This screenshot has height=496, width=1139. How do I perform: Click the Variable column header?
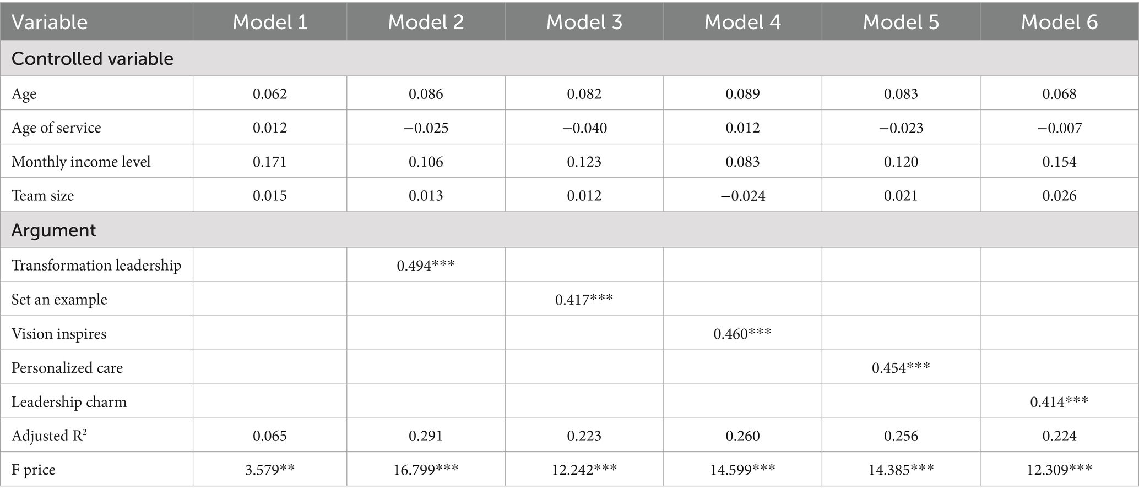(50, 22)
